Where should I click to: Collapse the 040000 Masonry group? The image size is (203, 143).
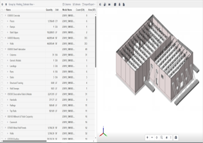point(6,38)
